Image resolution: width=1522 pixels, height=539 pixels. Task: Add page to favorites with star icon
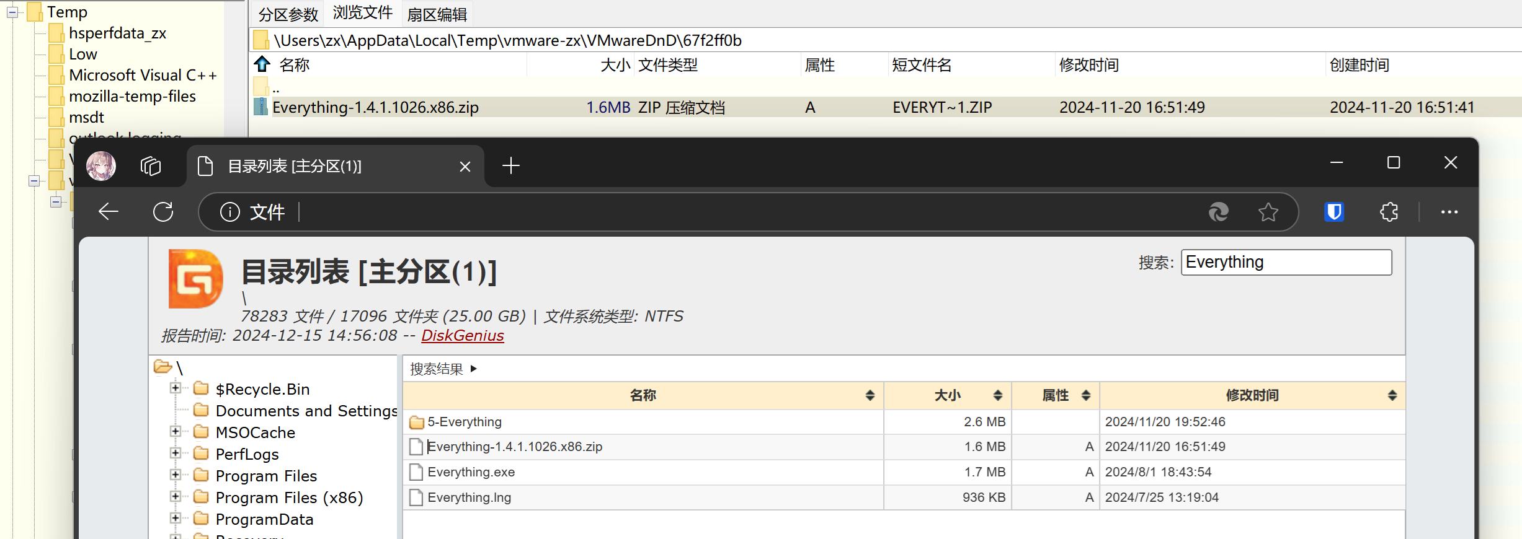click(1268, 212)
